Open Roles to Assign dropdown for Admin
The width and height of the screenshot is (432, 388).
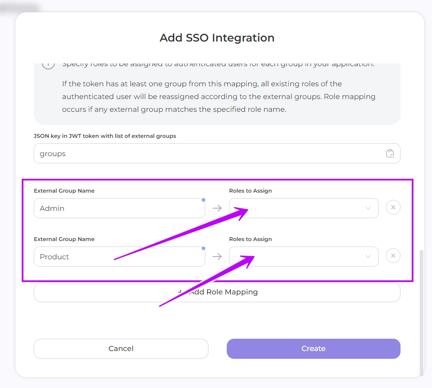tap(303, 208)
